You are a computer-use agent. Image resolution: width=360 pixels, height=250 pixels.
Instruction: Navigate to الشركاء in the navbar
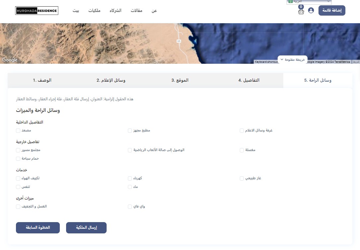pos(116,11)
